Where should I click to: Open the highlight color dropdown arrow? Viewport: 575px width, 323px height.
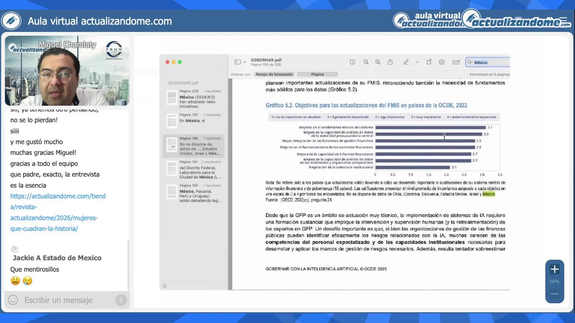pyautogui.click(x=417, y=62)
